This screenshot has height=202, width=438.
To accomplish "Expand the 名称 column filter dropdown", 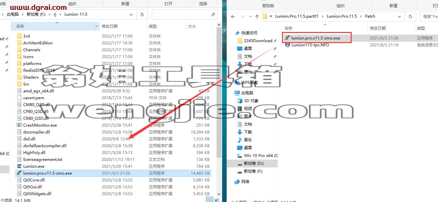I will pos(97,26).
